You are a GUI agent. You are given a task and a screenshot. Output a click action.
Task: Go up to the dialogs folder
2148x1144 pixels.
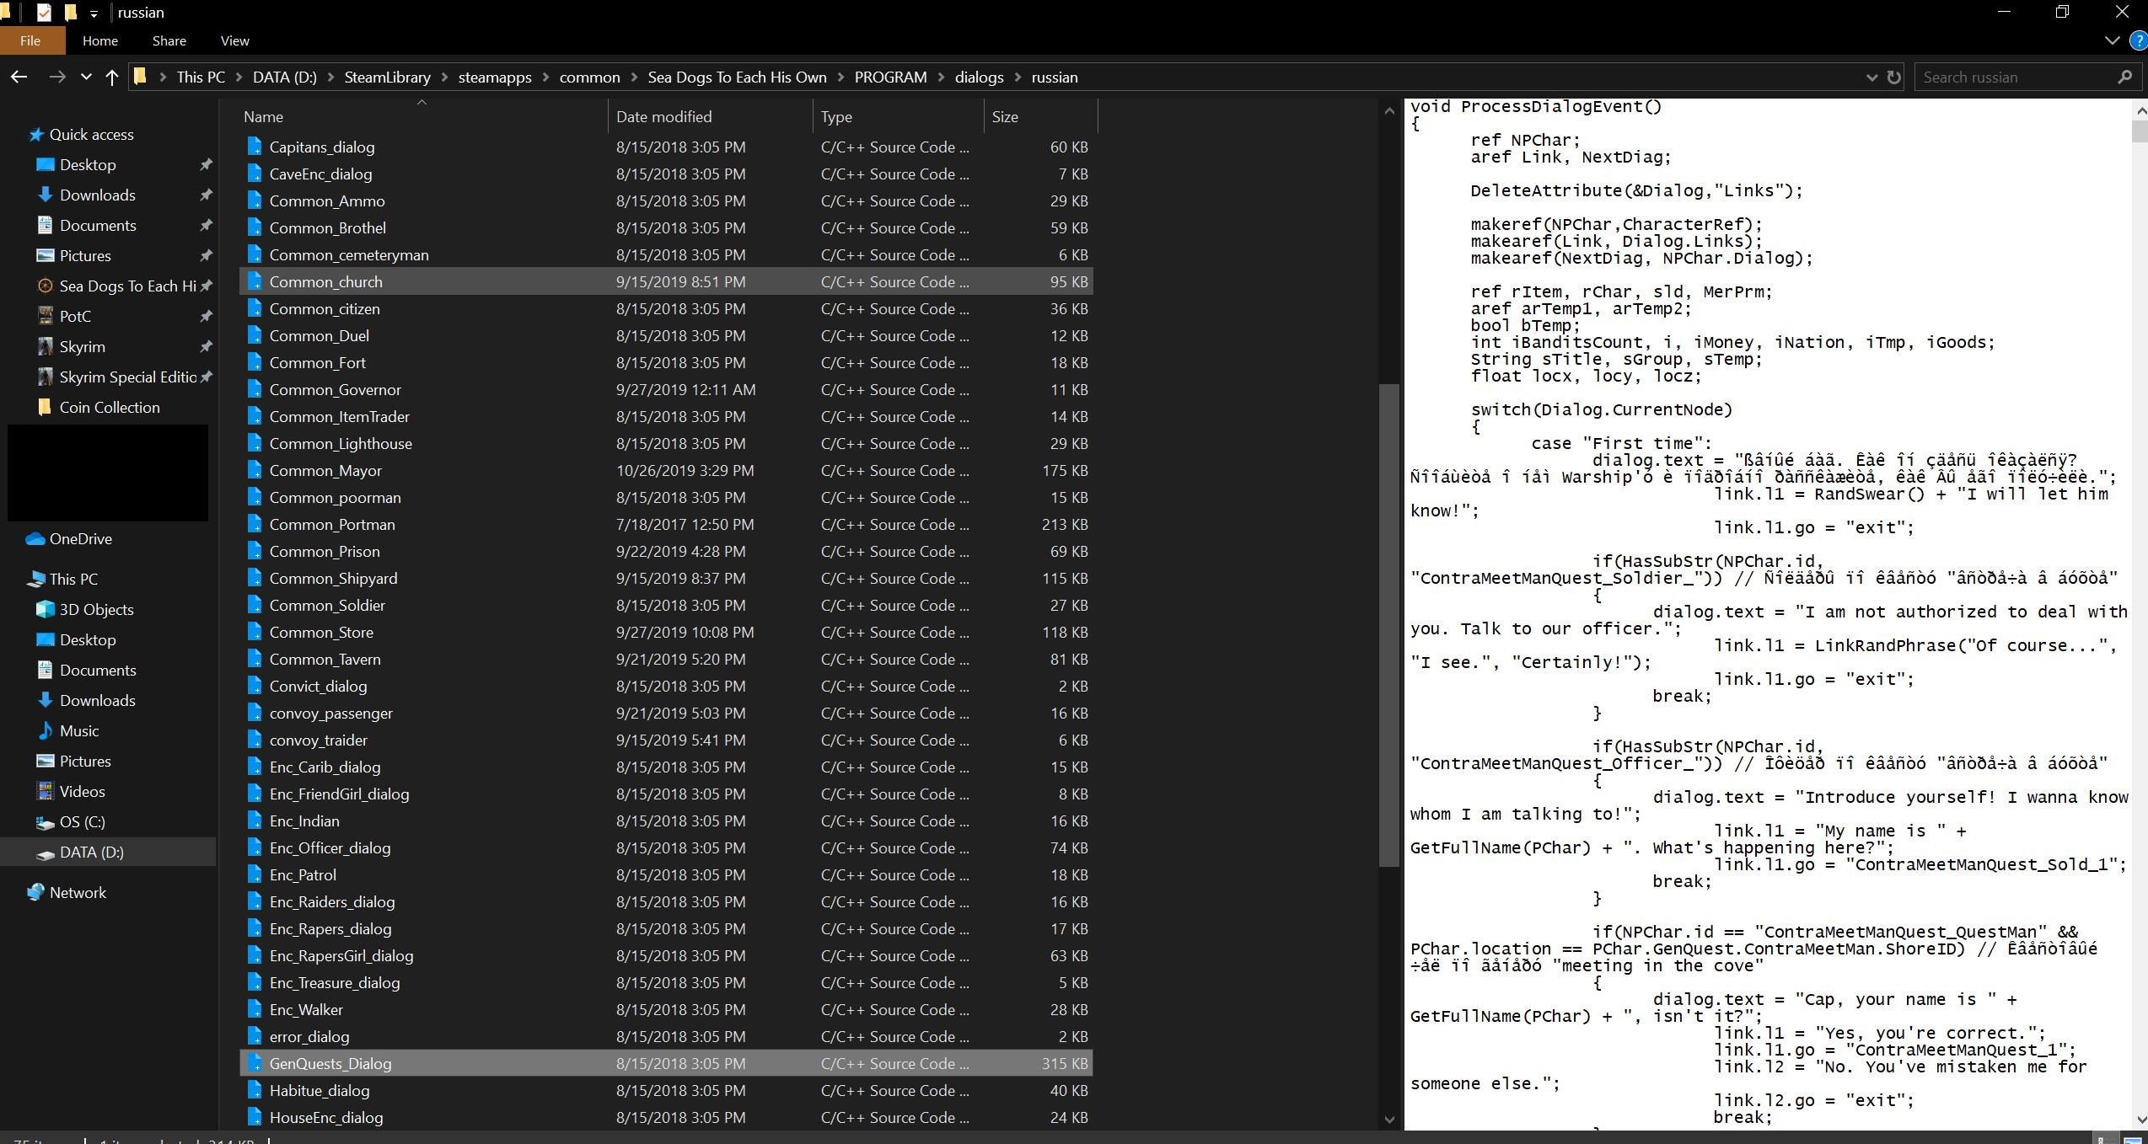click(x=111, y=77)
